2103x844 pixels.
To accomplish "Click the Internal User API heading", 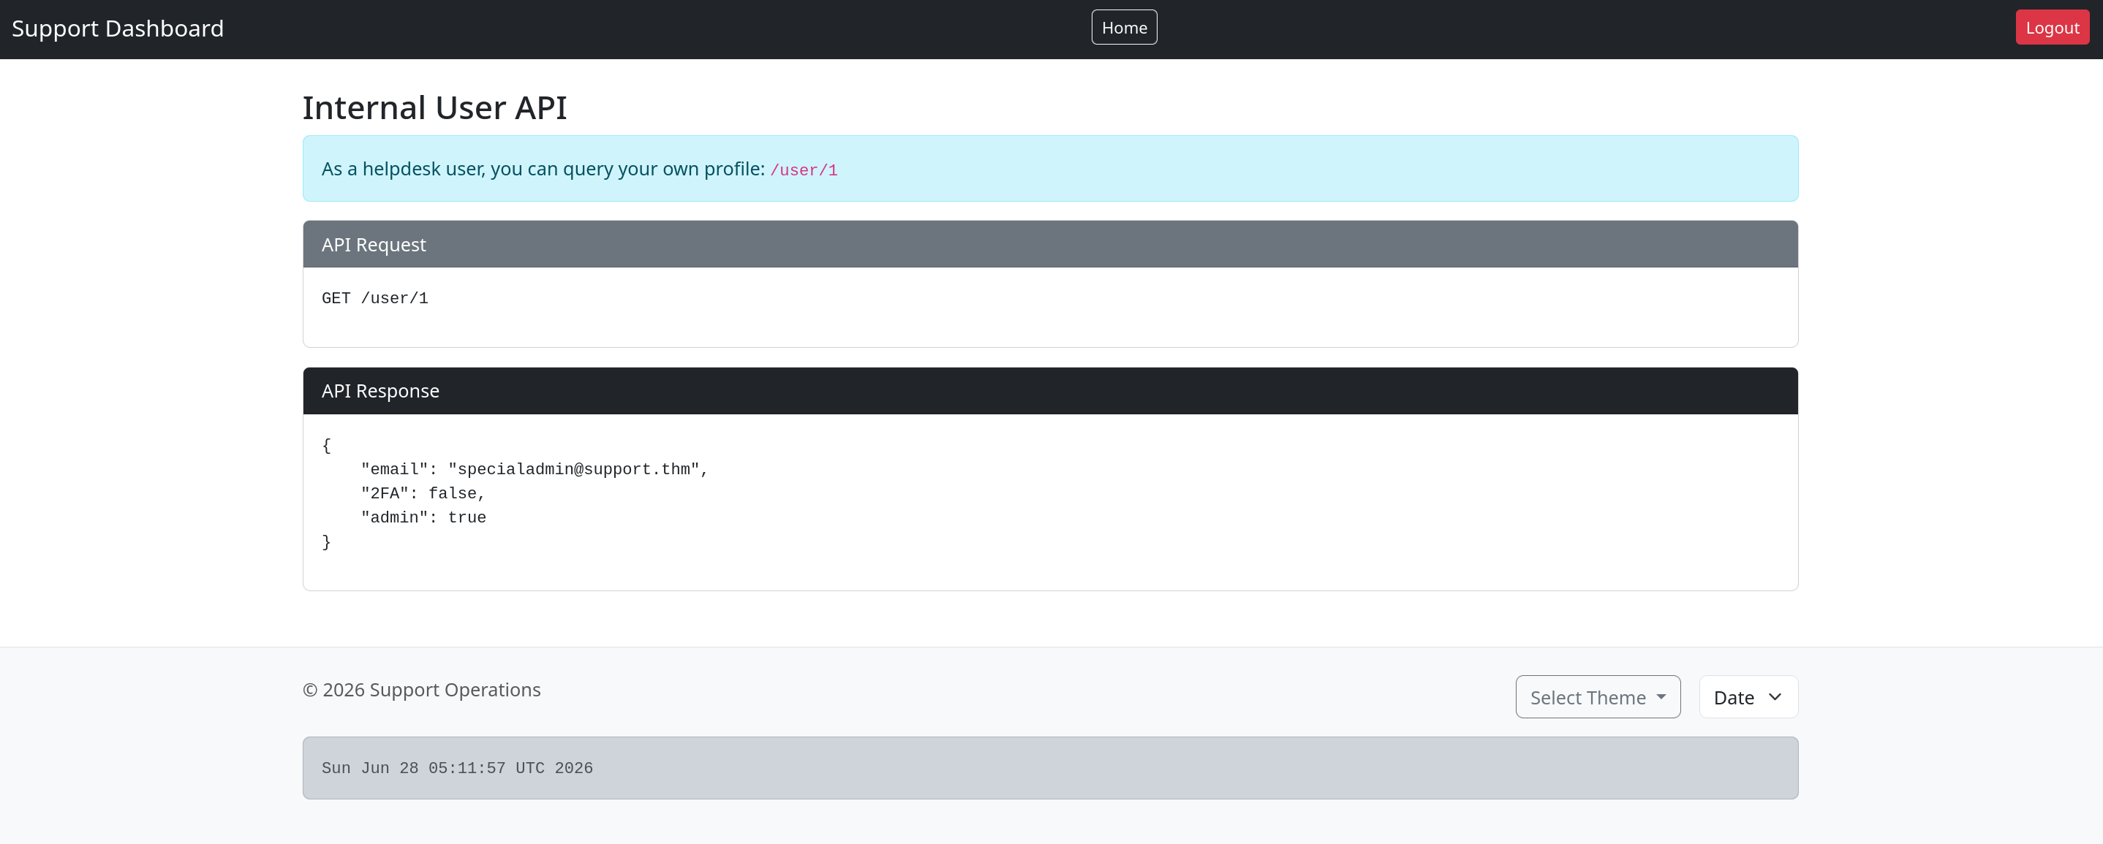I will [x=434, y=107].
